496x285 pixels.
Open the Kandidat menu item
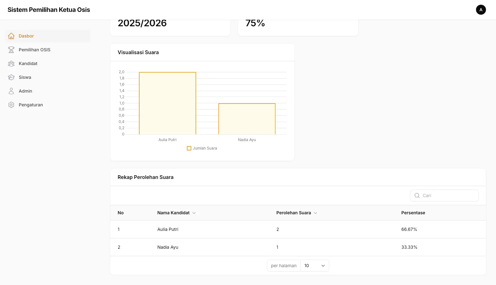48,64
